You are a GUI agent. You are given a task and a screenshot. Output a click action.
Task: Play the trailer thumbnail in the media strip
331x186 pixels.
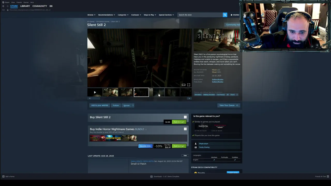coord(95,92)
